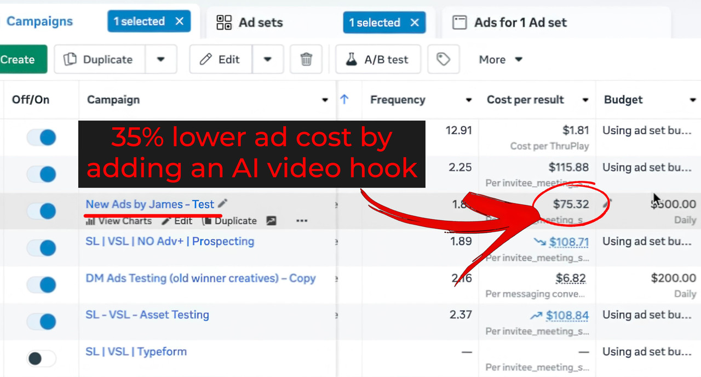Clear the Campaigns 1 selected filter
The height and width of the screenshot is (377, 701).
point(180,21)
